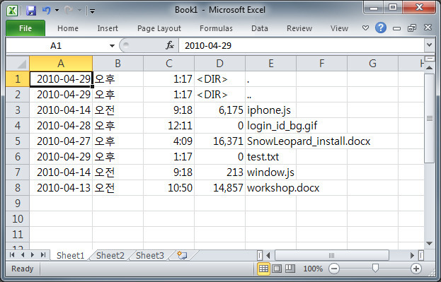Click the cell showing 14,857
Image resolution: width=441 pixels, height=282 pixels.
[219, 187]
